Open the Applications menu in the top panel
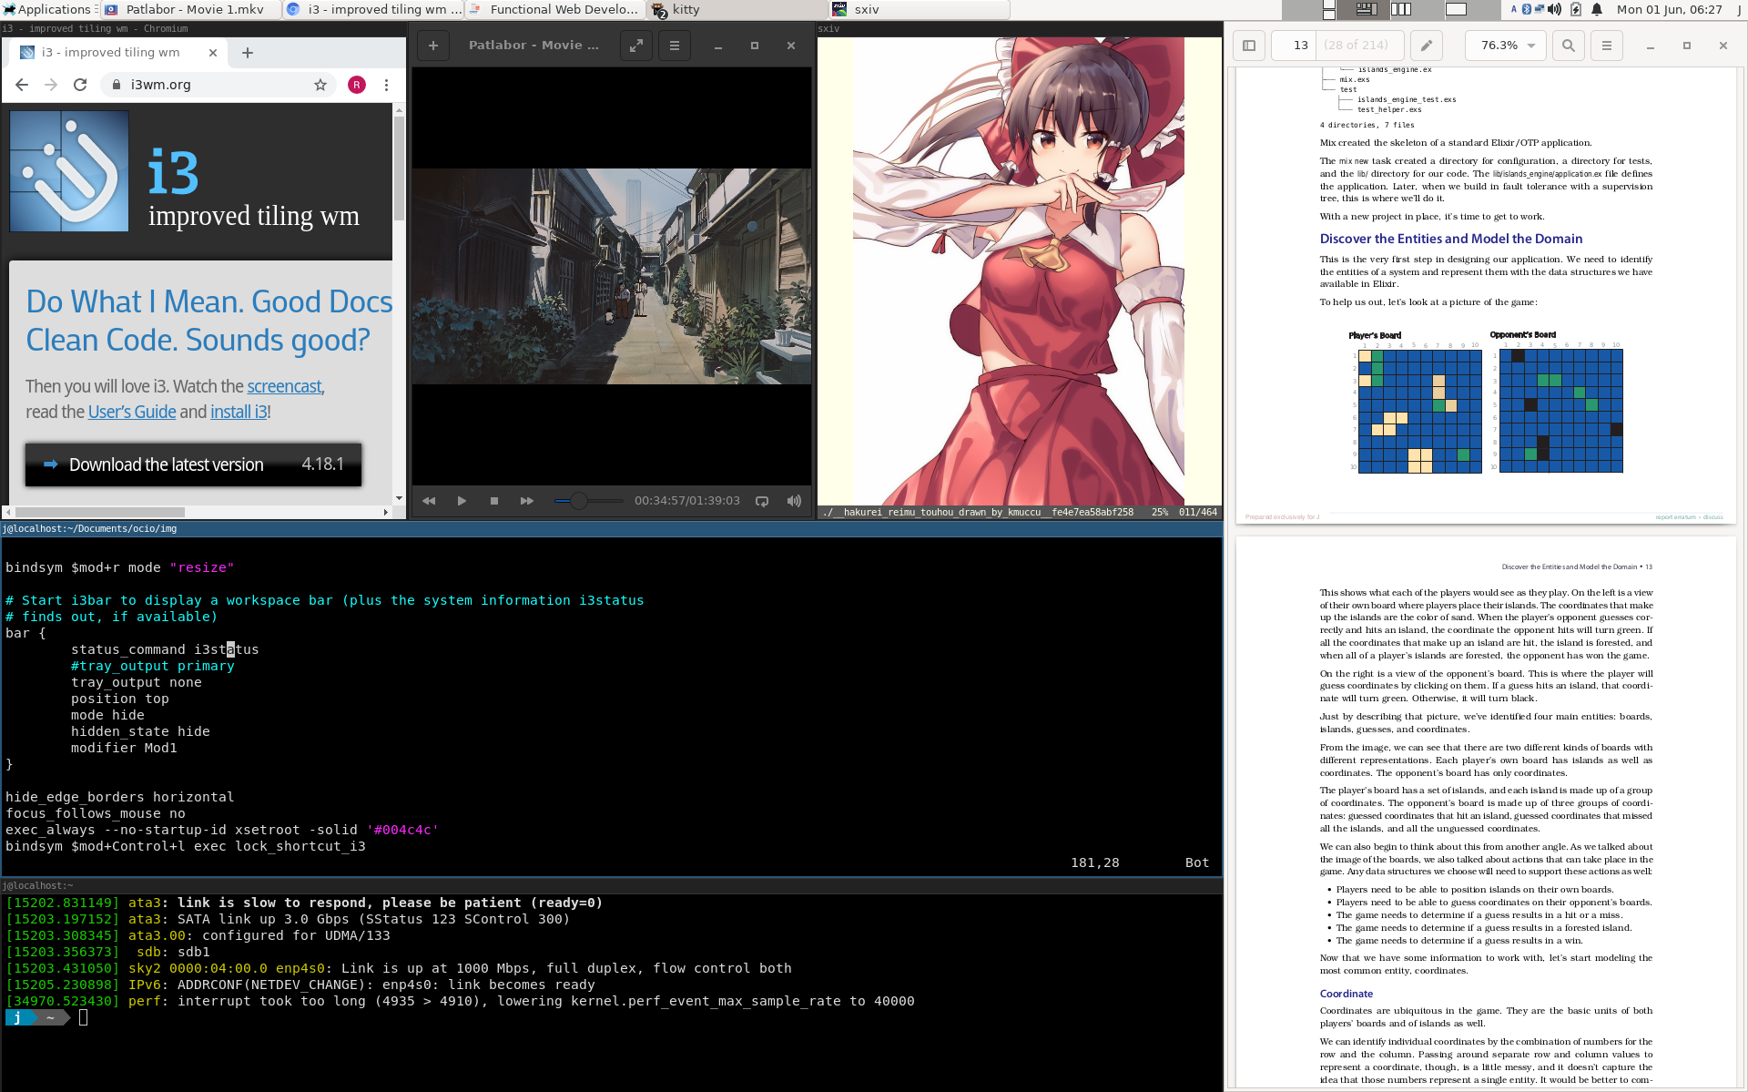This screenshot has height=1092, width=1748. 47,9
